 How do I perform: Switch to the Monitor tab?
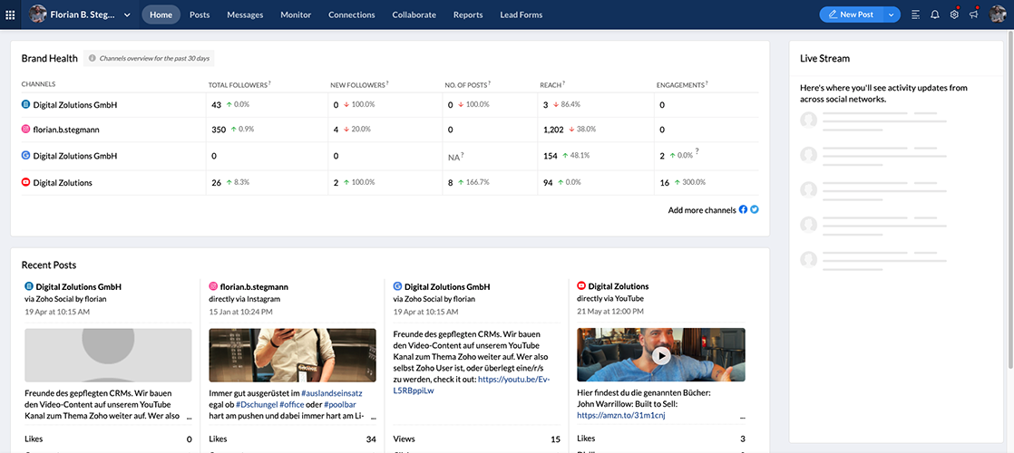coord(296,14)
